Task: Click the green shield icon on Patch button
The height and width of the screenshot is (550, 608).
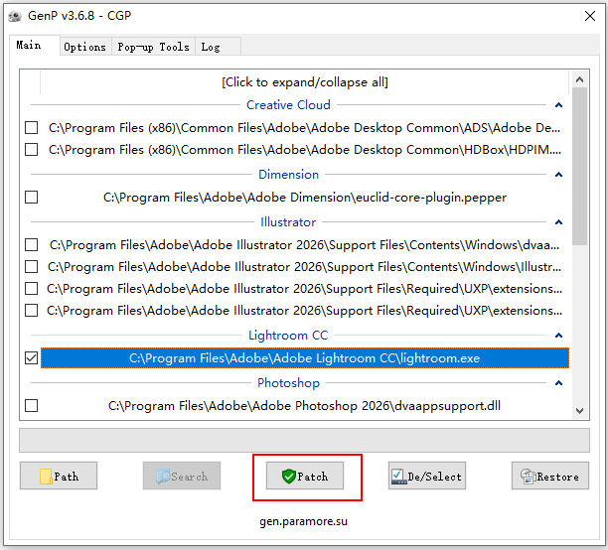Action: point(289,476)
